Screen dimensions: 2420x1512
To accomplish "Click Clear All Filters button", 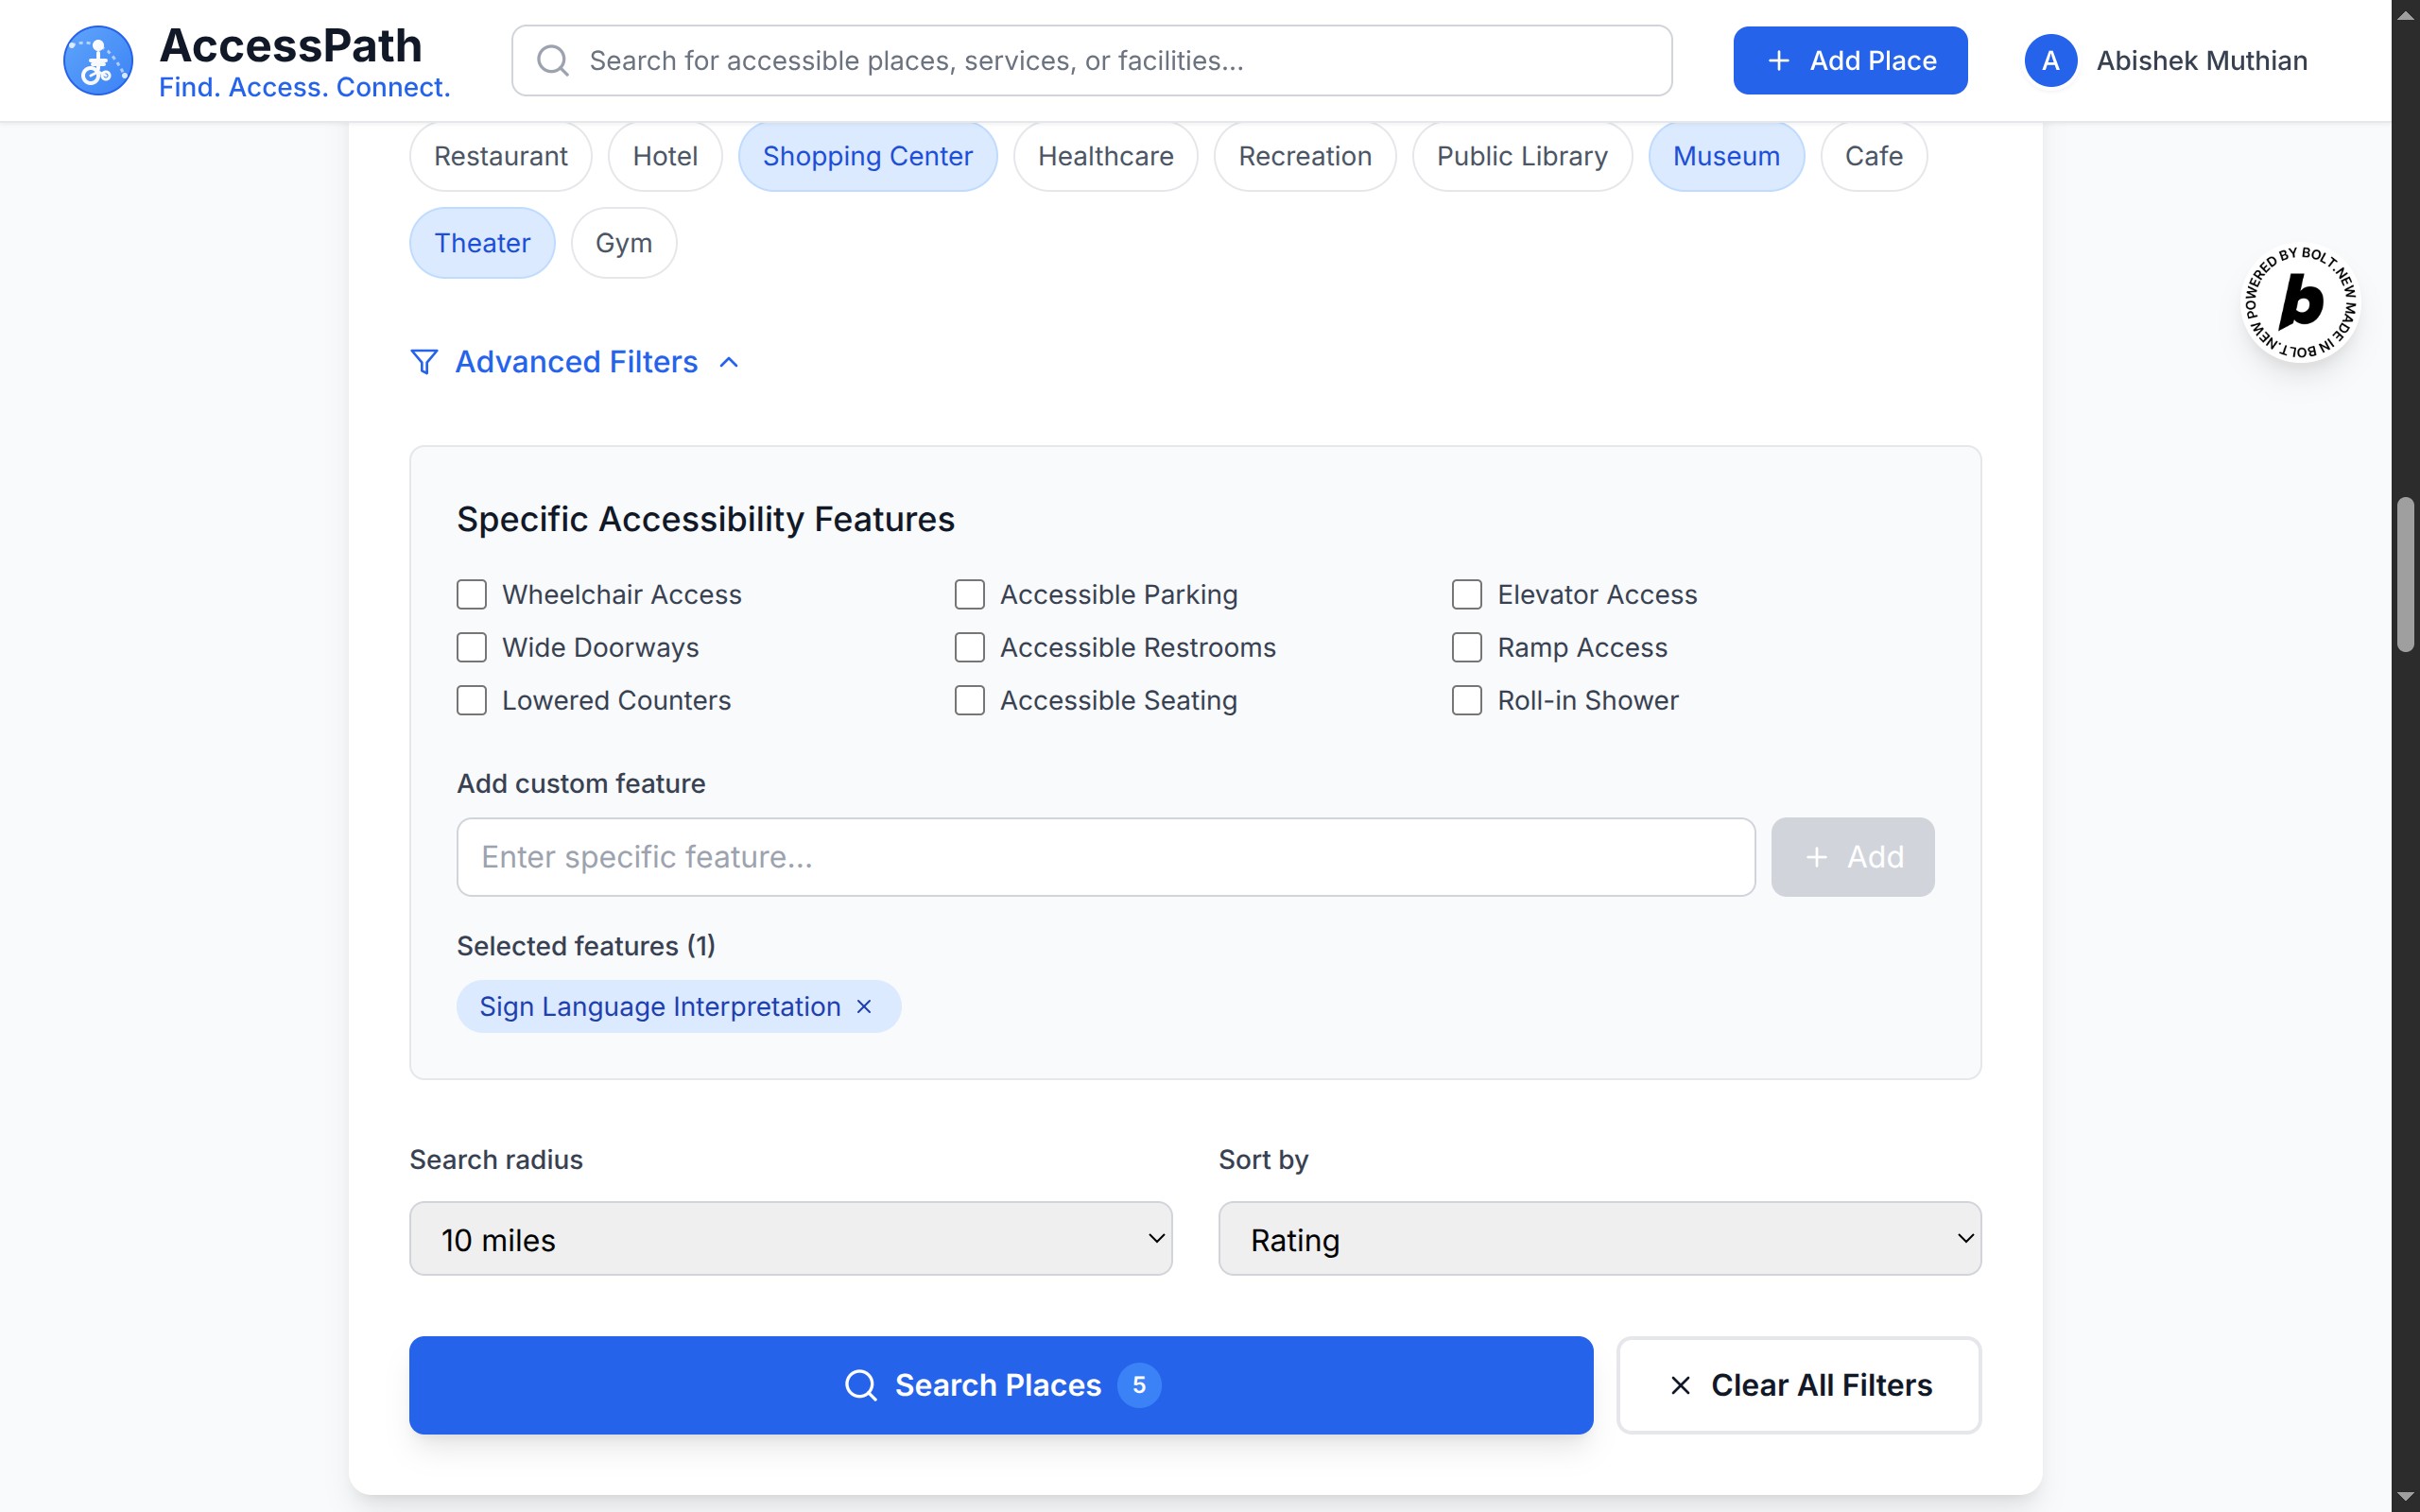I will pyautogui.click(x=1798, y=1385).
